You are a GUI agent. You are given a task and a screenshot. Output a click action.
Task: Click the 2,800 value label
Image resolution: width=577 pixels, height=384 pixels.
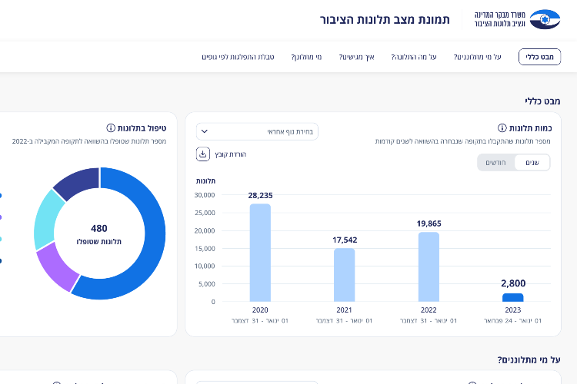tap(513, 283)
